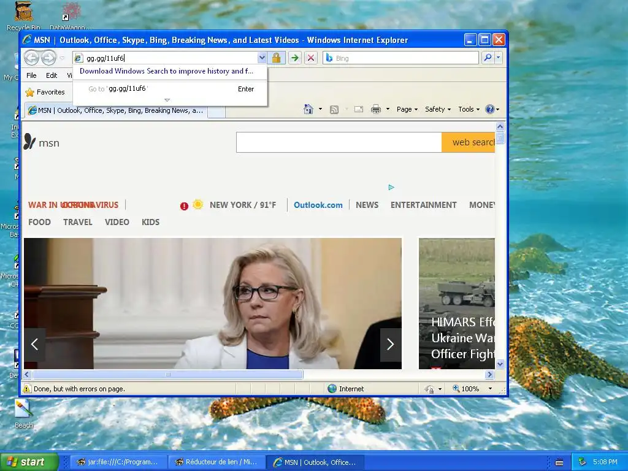The width and height of the screenshot is (628, 471).
Task: Click the red weather alert icon
Action: click(184, 206)
